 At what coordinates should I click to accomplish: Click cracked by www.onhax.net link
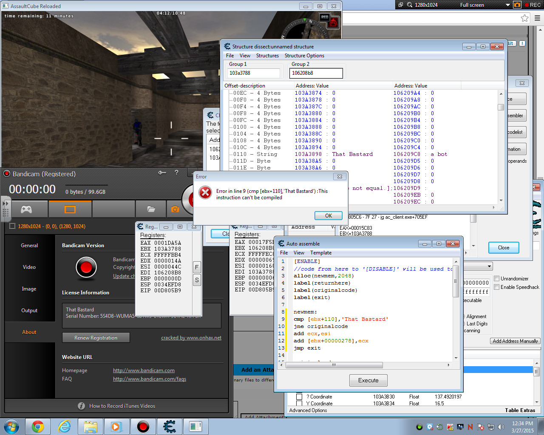[191, 338]
